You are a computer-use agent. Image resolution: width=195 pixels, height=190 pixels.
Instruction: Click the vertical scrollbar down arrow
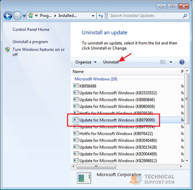[187, 160]
